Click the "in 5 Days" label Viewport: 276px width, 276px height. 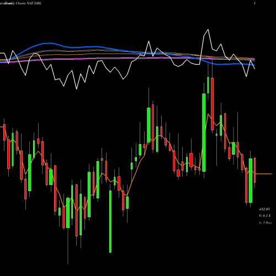pos(265,222)
